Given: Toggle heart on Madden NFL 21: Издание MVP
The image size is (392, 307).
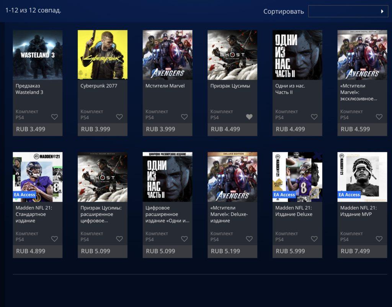Looking at the screenshot, I should click(x=379, y=239).
